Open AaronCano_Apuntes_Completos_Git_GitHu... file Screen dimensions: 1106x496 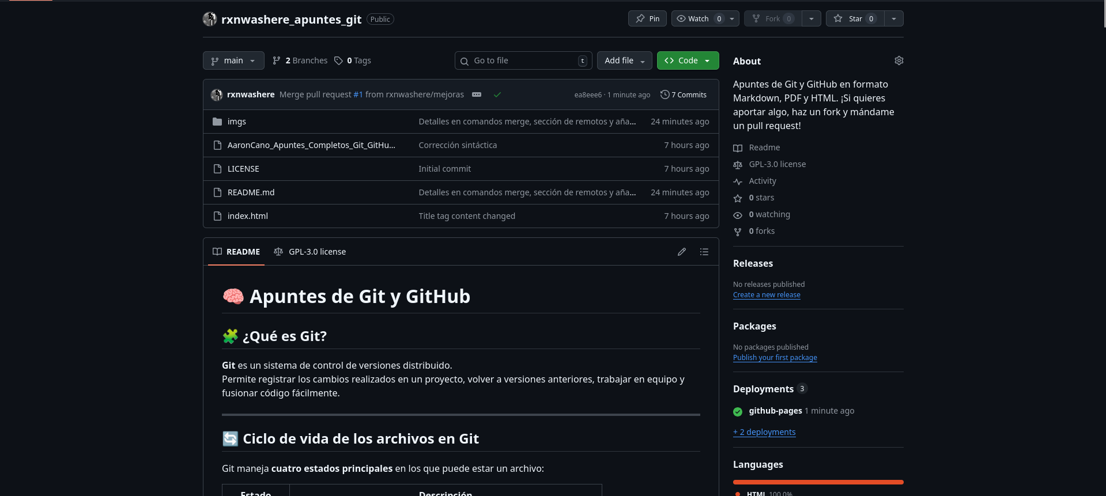click(311, 145)
